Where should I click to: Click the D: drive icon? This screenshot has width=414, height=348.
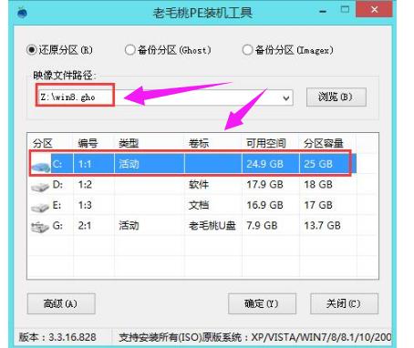point(40,187)
